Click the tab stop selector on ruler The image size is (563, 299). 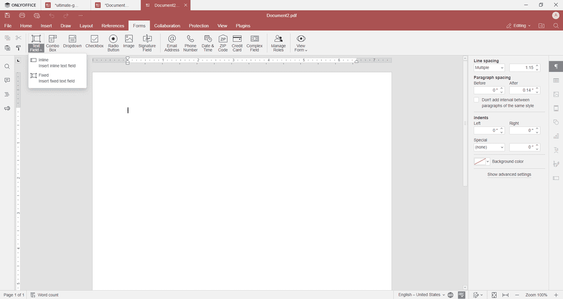18,60
